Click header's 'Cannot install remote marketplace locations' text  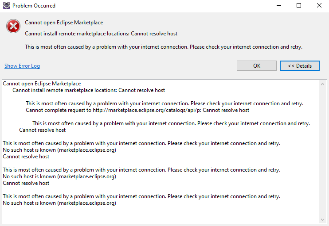point(101,34)
